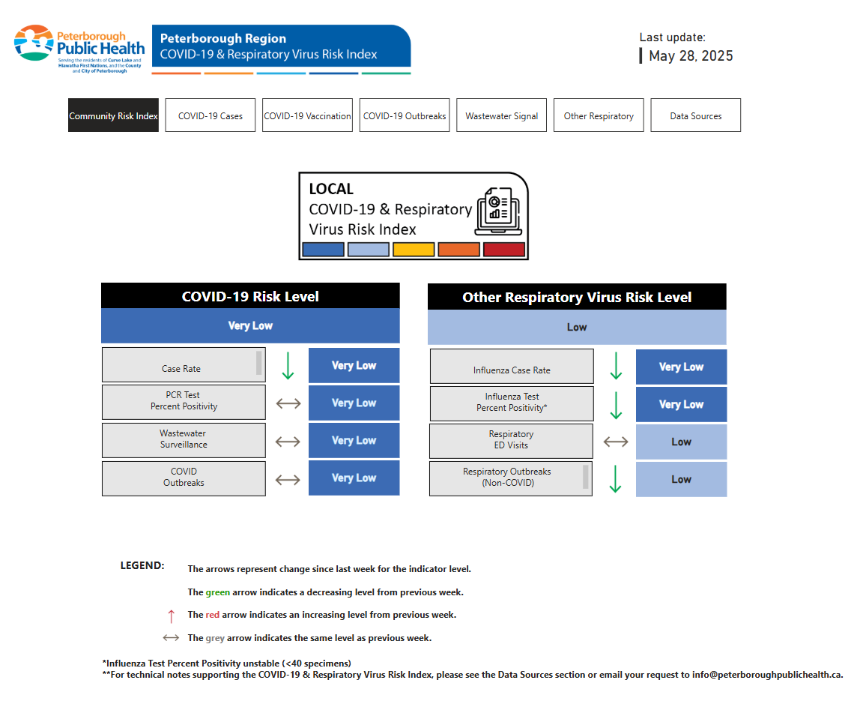863x701 pixels.
Task: Click Very Low level for COVID Outbreaks
Action: point(354,478)
